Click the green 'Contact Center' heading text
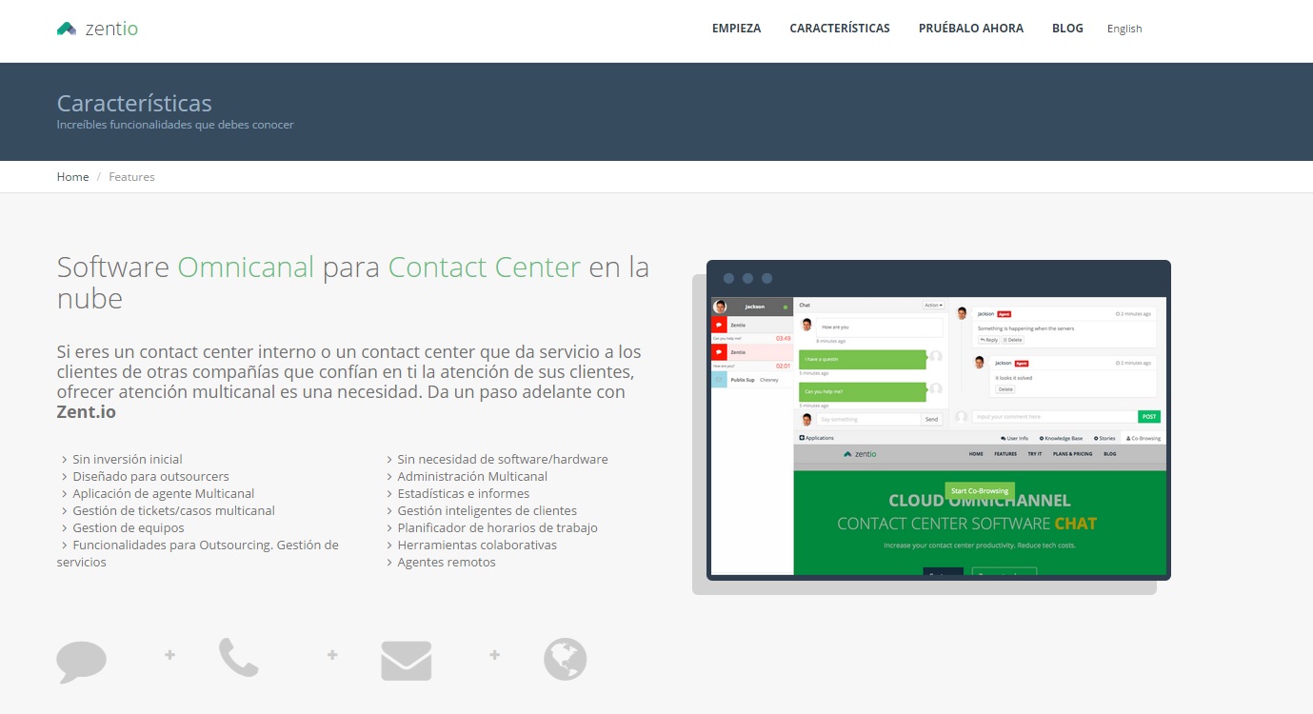 pyautogui.click(x=485, y=268)
